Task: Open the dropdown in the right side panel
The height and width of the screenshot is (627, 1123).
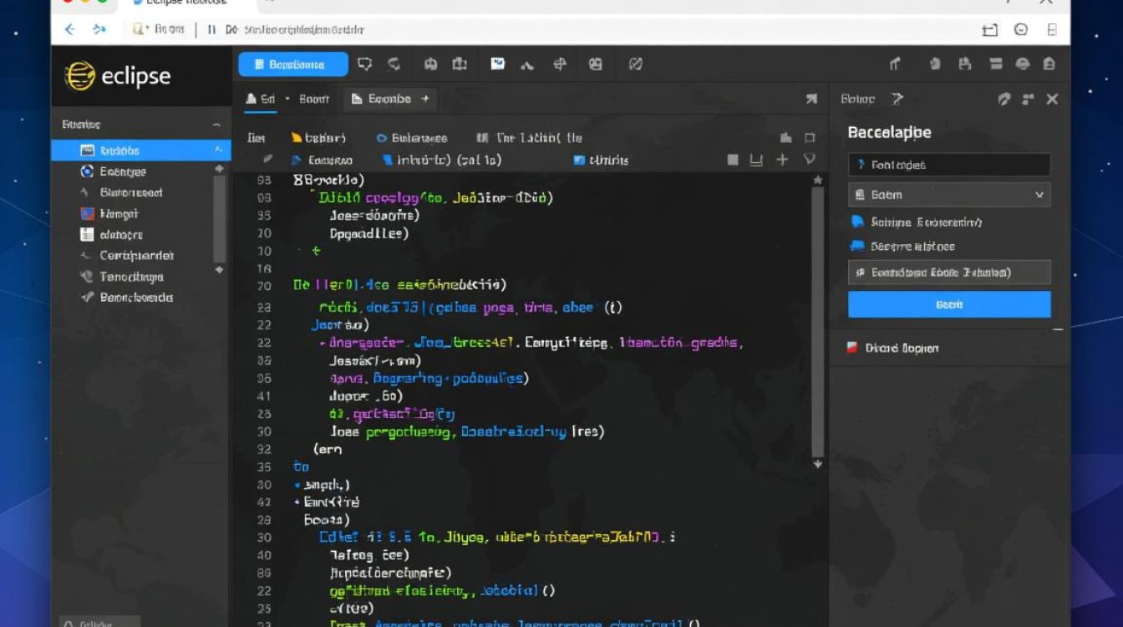Action: pos(949,195)
